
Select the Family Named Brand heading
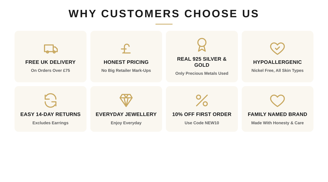coord(277,114)
